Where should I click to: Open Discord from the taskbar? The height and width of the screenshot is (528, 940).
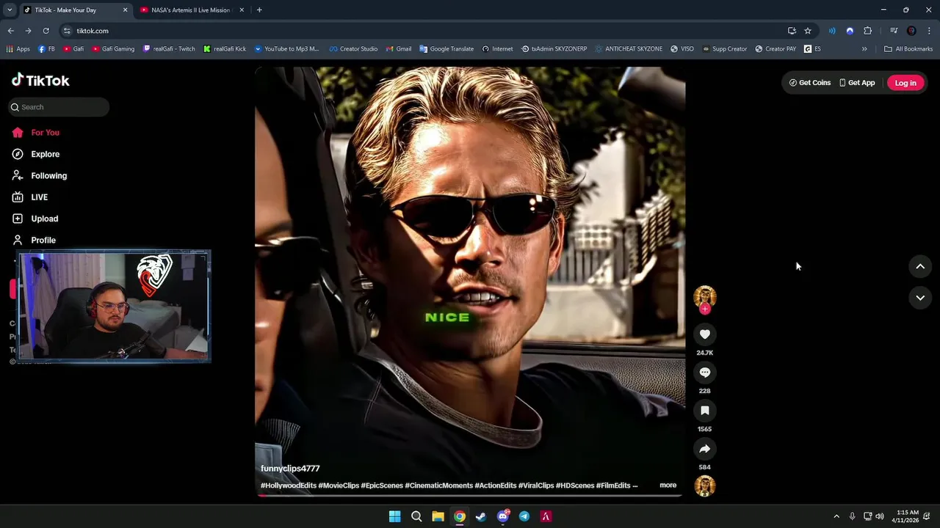(x=503, y=516)
